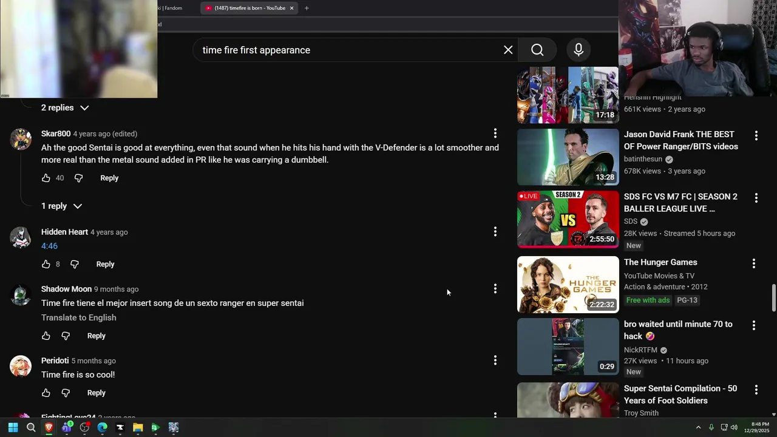
Task: Dislike Shadow Moon's comment
Action: [x=66, y=336]
